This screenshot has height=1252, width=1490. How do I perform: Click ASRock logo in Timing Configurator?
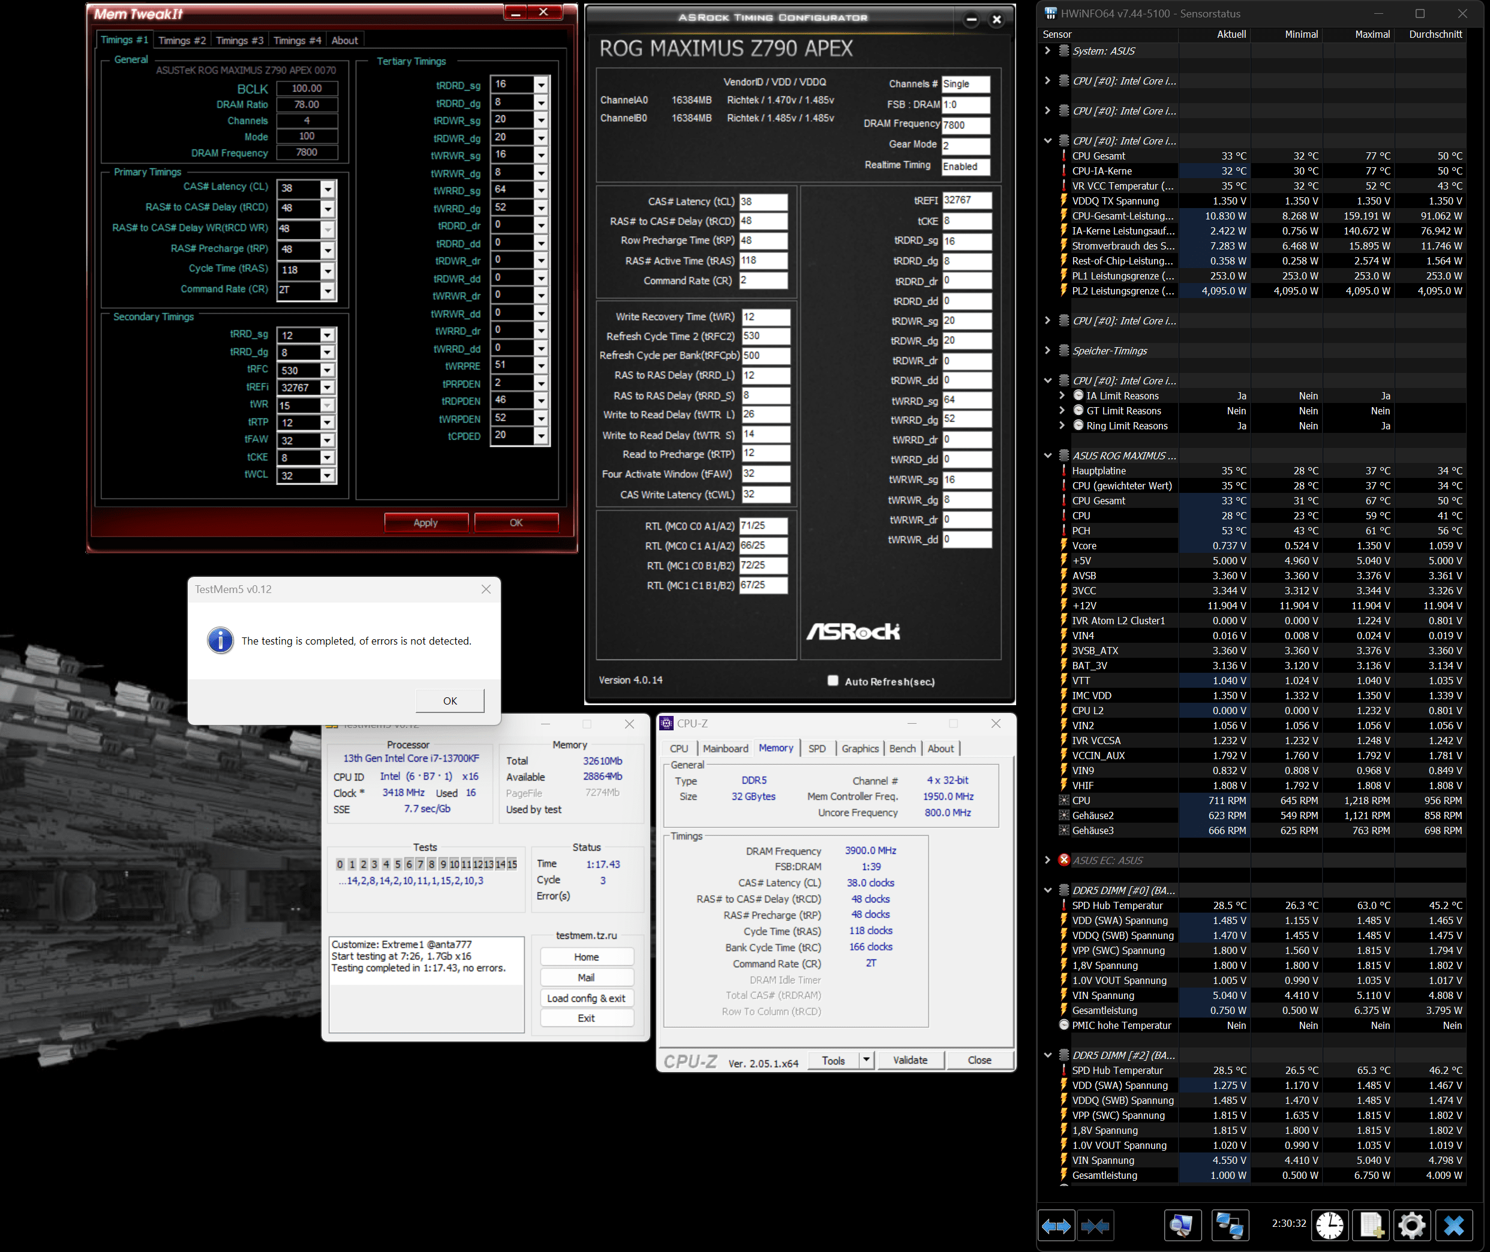point(852,631)
